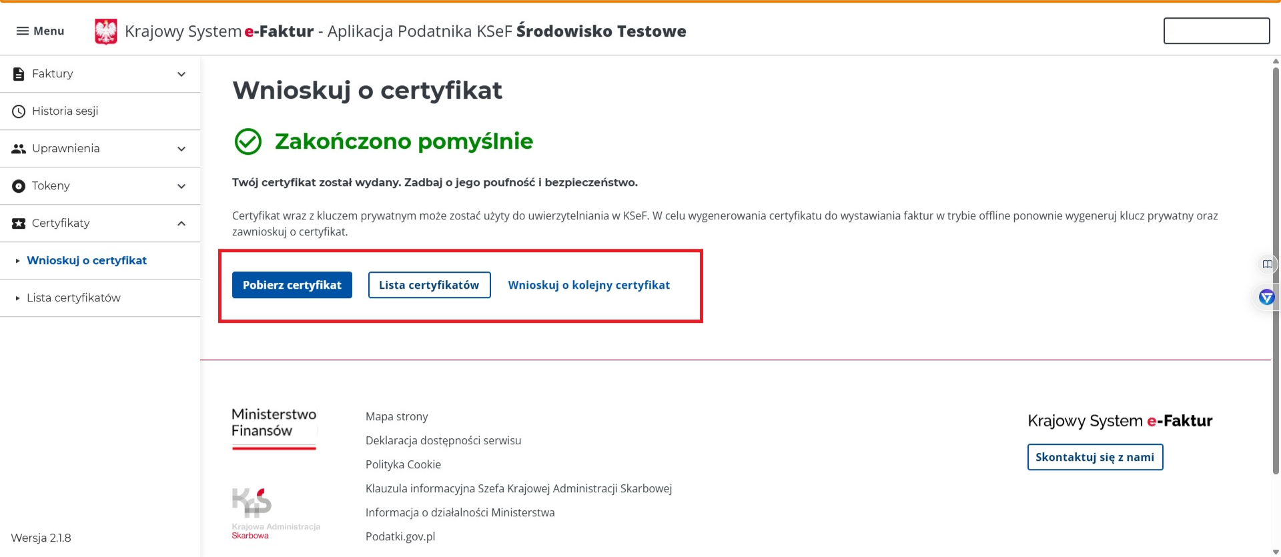Click the Skontaktuj się z nami button
Image resolution: width=1281 pixels, height=557 pixels.
1095,457
